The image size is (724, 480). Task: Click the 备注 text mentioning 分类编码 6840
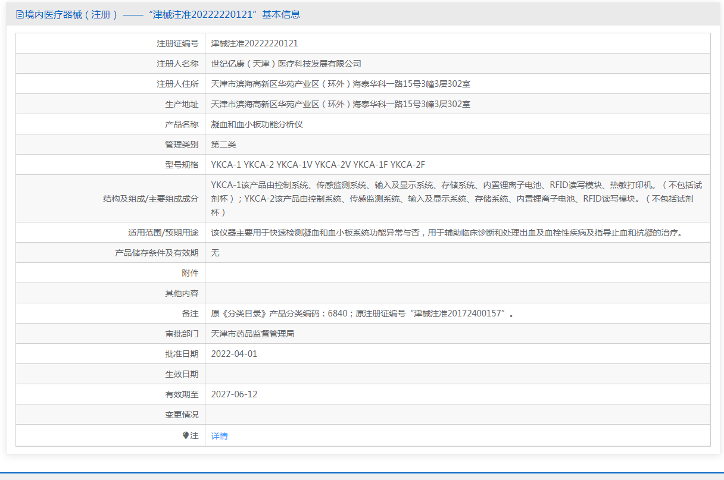point(362,313)
